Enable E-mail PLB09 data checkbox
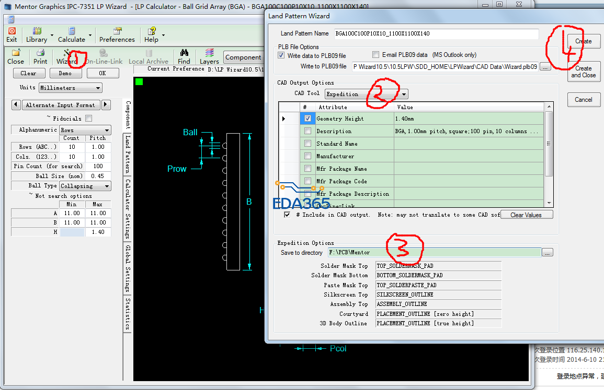Image resolution: width=604 pixels, height=390 pixels. tap(376, 55)
